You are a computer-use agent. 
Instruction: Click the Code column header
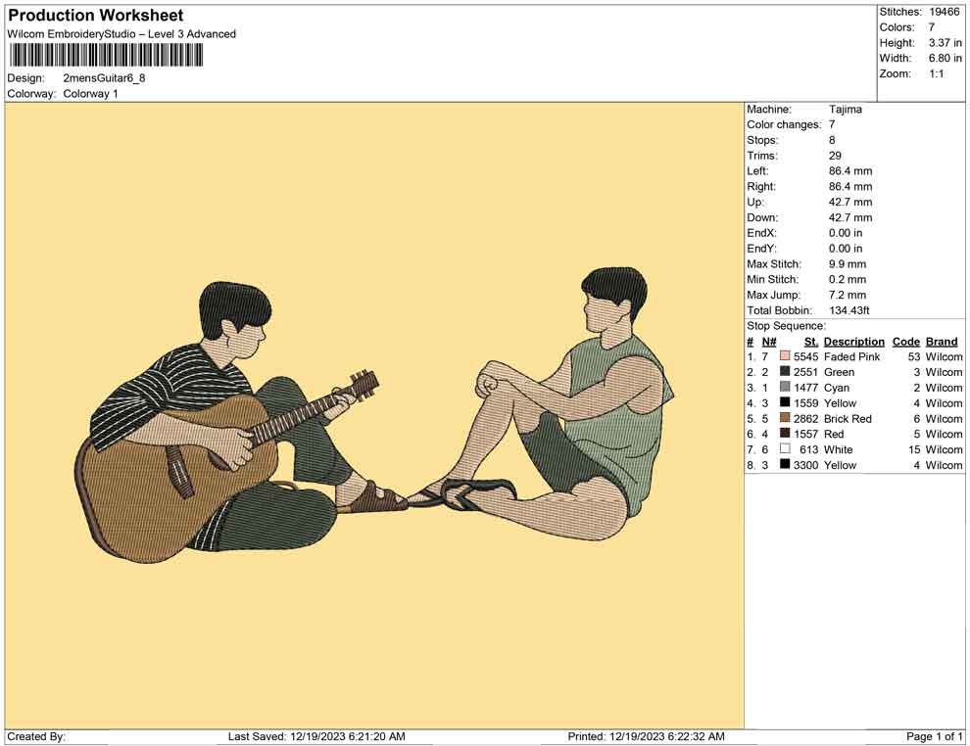[x=905, y=342]
